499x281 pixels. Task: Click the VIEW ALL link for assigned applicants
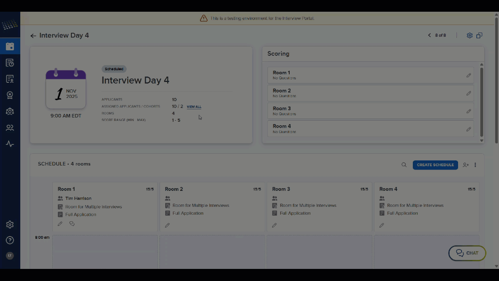pos(194,107)
